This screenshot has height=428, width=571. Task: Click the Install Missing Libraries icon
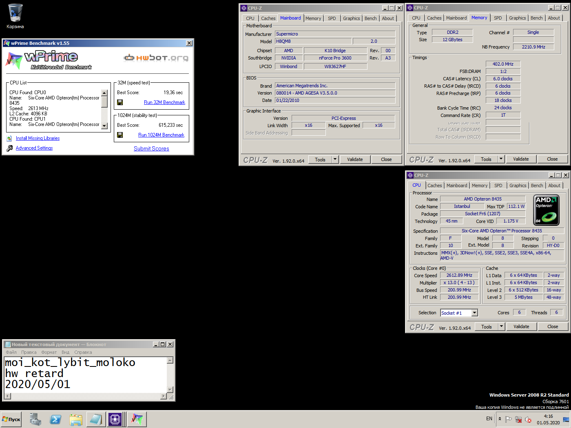[x=9, y=138]
